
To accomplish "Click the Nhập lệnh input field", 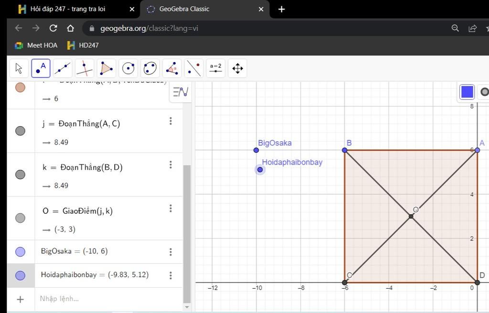I will 108,299.
